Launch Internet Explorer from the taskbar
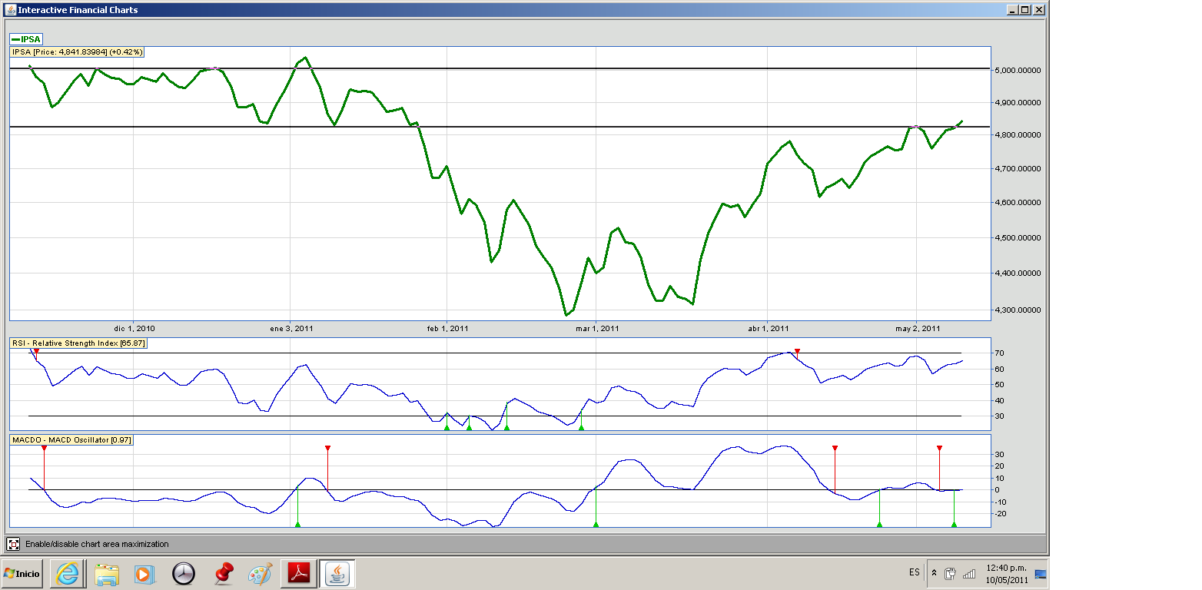1202x590 pixels. [x=68, y=573]
